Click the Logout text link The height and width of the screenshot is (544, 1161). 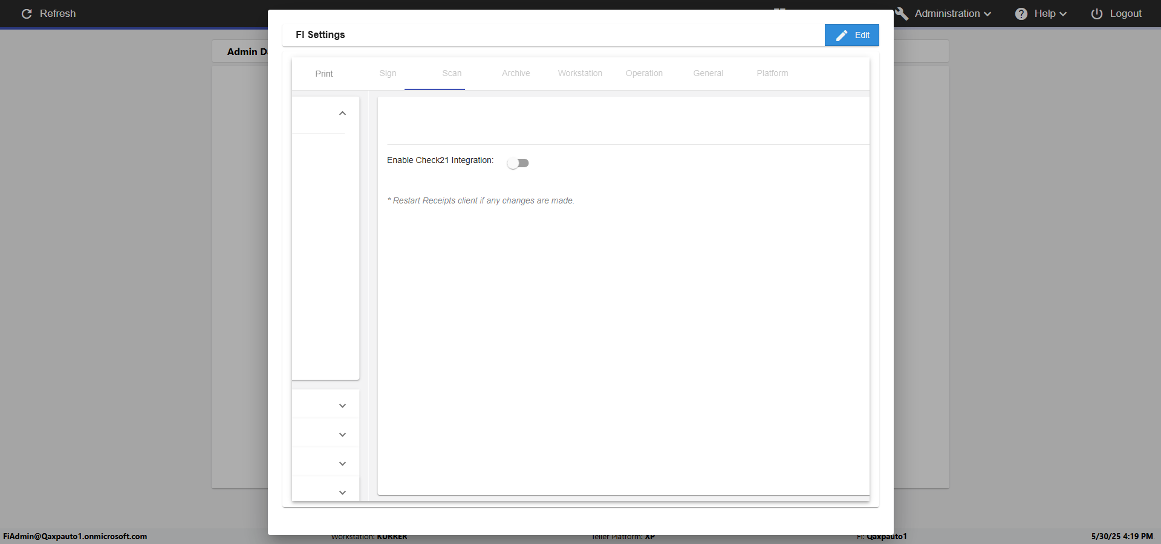[1125, 13]
